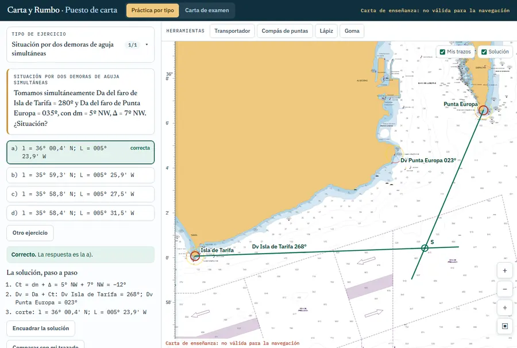The image size is (517, 348).
Task: Click solution step 2 'Dv = Da + Ct'
Action: click(84, 299)
